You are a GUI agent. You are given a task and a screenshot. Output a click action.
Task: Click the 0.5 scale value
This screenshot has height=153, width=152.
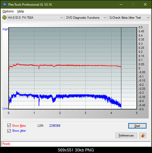(141, 27)
